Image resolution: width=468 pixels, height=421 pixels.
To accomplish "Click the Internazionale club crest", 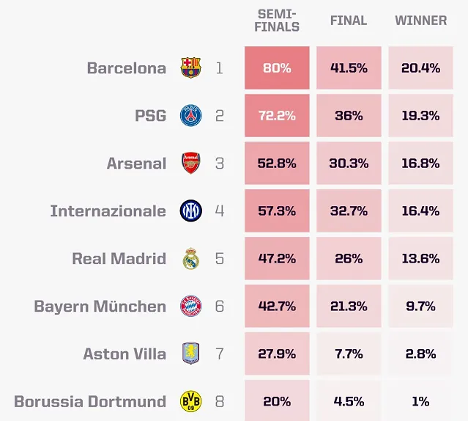I will tap(190, 210).
